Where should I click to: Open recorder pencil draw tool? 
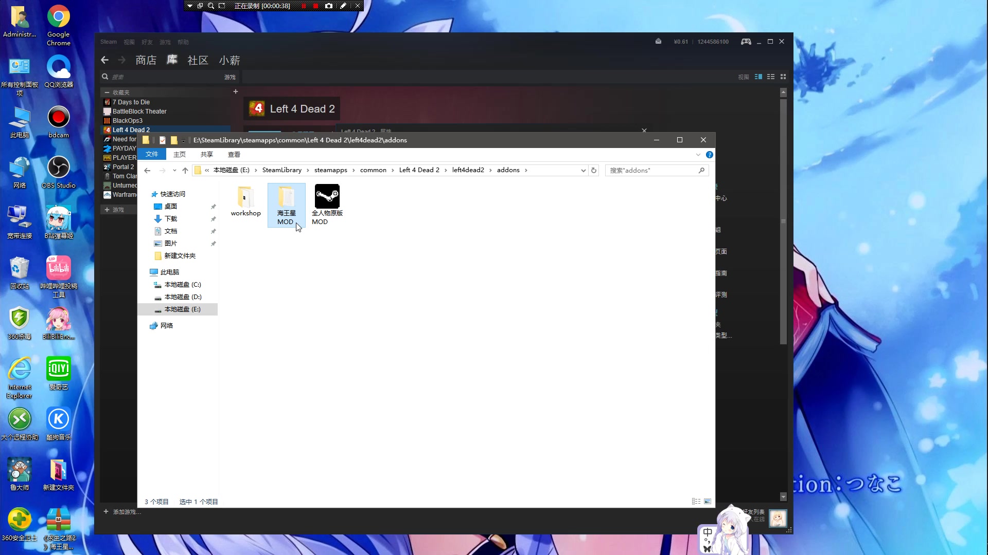click(x=343, y=6)
